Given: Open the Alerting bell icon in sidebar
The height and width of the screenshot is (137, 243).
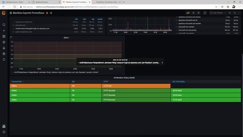Looking at the screenshot, I should 4,48.
